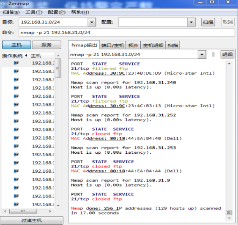Click the 目标 field showing 192.168.31.0/24
This screenshot has width=238, height=225.
pyautogui.click(x=53, y=22)
